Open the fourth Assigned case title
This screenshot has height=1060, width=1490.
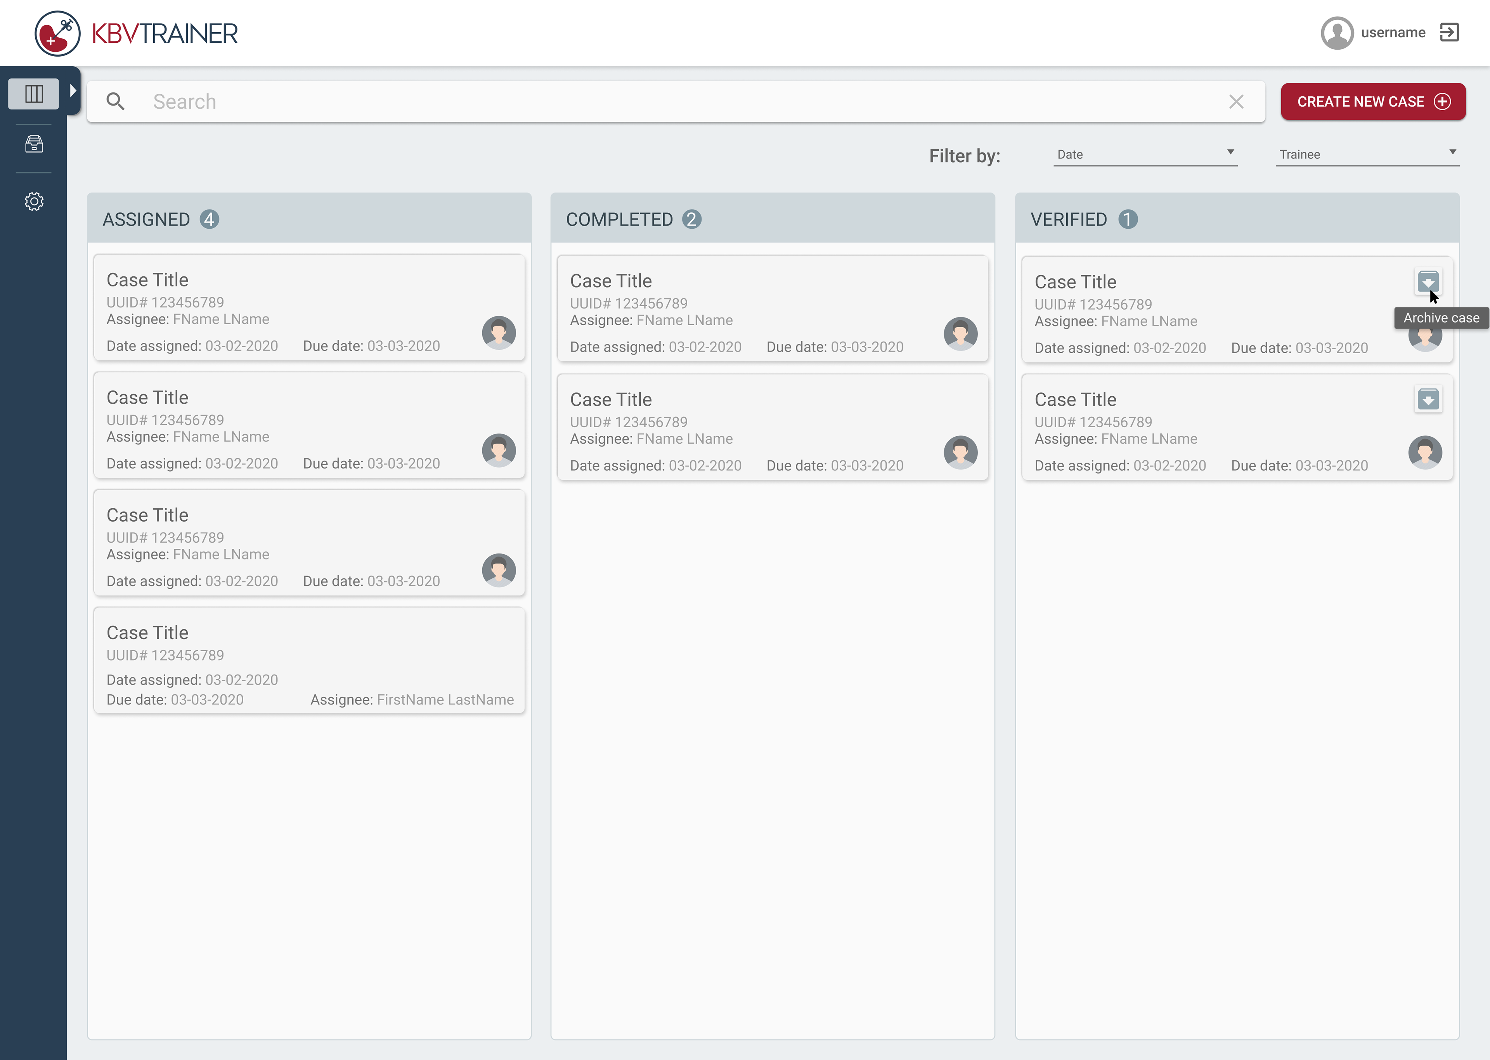tap(147, 633)
